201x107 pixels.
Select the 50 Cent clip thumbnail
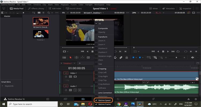[x=41, y=21]
